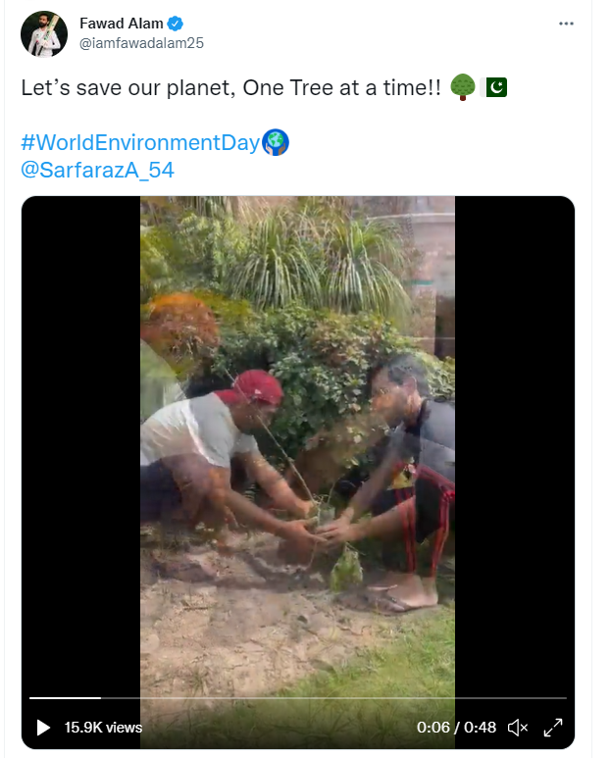Click the tree emoji in the tweet
The height and width of the screenshot is (758, 611).
click(x=462, y=88)
